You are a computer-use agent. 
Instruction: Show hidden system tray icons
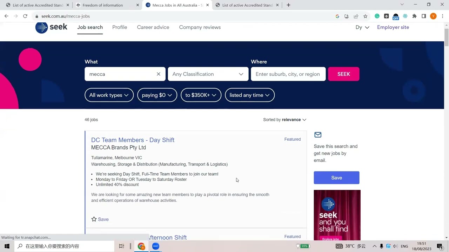click(x=374, y=246)
